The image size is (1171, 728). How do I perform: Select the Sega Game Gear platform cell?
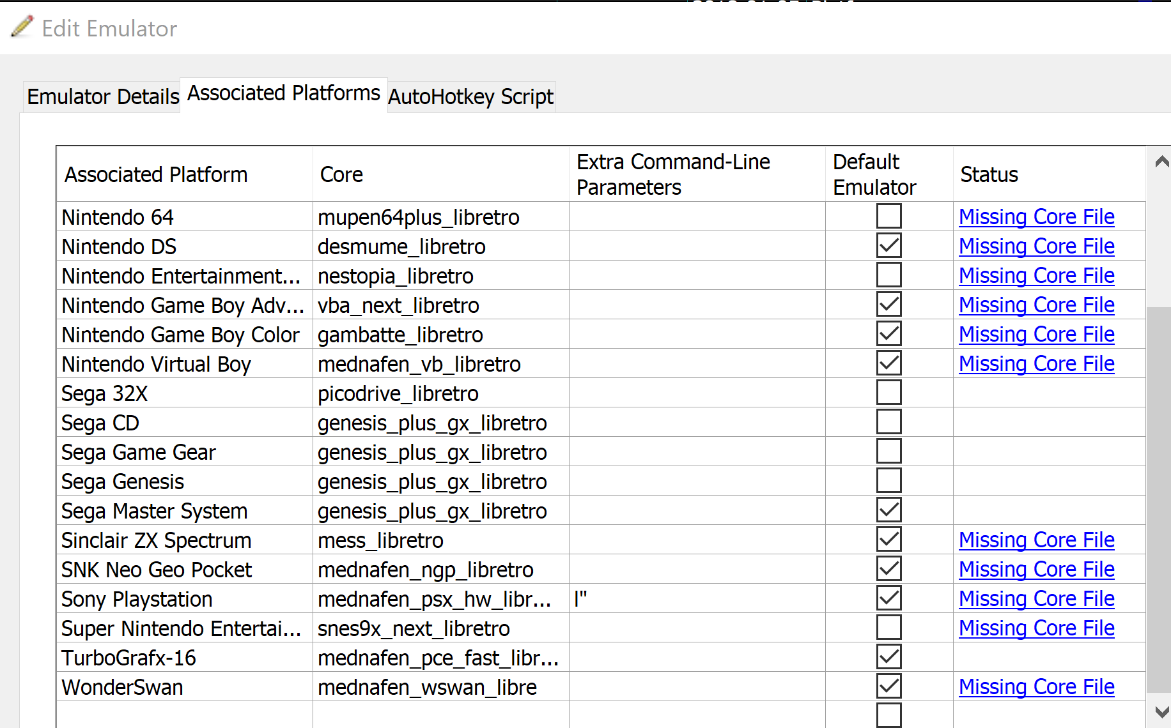coord(185,451)
